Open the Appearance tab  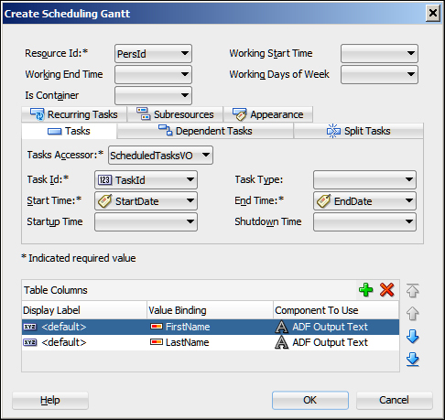click(x=268, y=114)
